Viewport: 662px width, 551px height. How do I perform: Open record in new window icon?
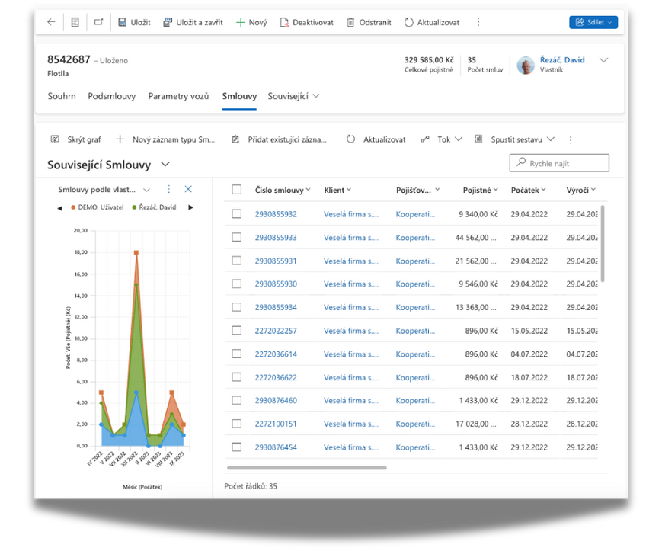(x=98, y=22)
